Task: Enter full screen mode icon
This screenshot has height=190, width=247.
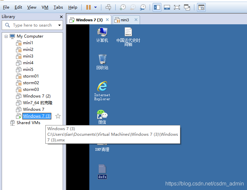Action: (x=177, y=7)
